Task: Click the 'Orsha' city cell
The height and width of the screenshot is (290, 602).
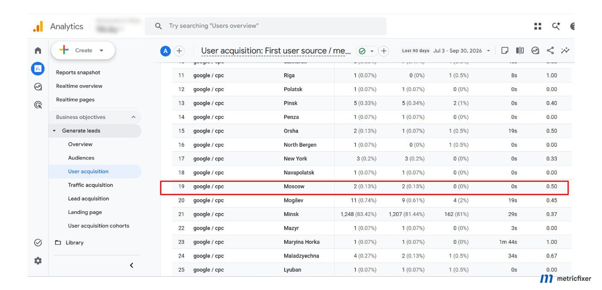Action: pos(291,131)
